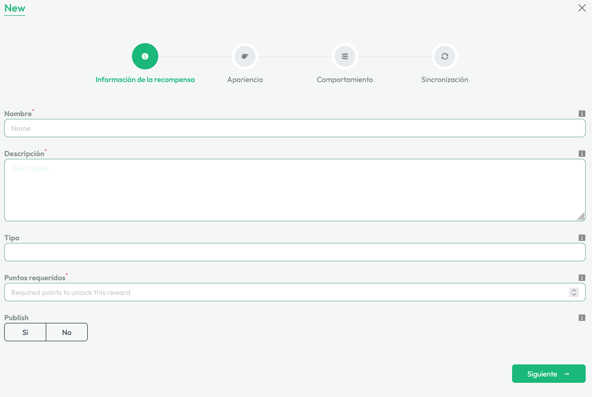Click the Información de la recompensa step icon

145,56
